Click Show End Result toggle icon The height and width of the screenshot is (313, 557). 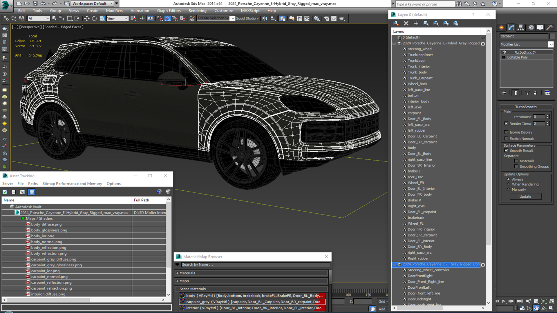tap(516, 93)
